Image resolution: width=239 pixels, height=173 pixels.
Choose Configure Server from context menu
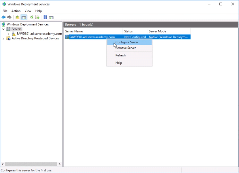(x=127, y=42)
